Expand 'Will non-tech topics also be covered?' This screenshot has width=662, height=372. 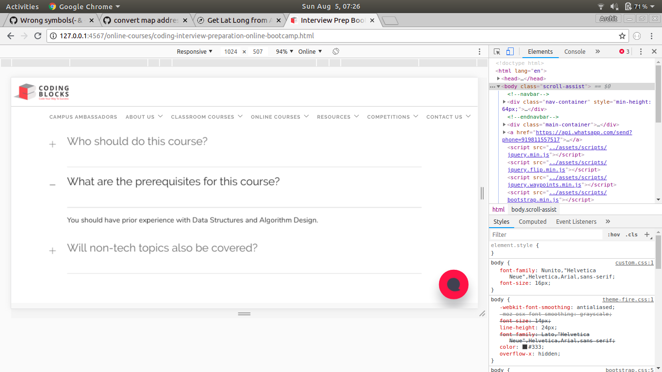click(x=162, y=248)
